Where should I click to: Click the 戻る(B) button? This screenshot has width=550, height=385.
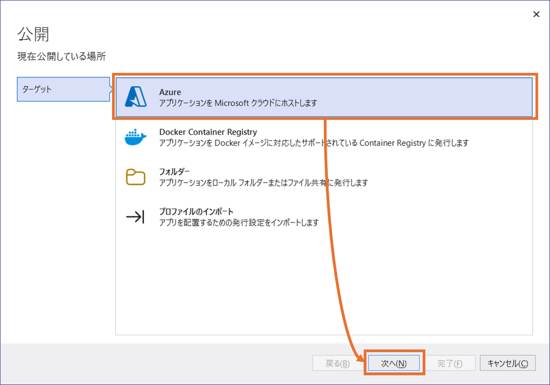[338, 363]
